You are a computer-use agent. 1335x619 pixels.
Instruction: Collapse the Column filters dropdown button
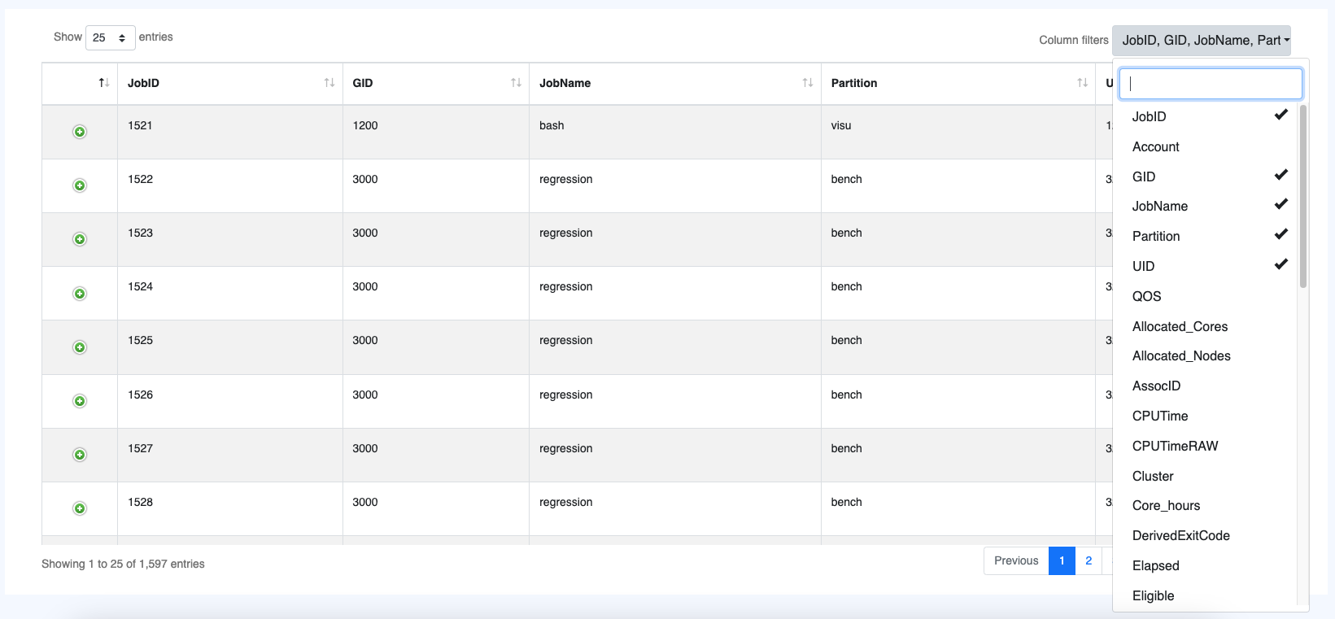coord(1201,40)
